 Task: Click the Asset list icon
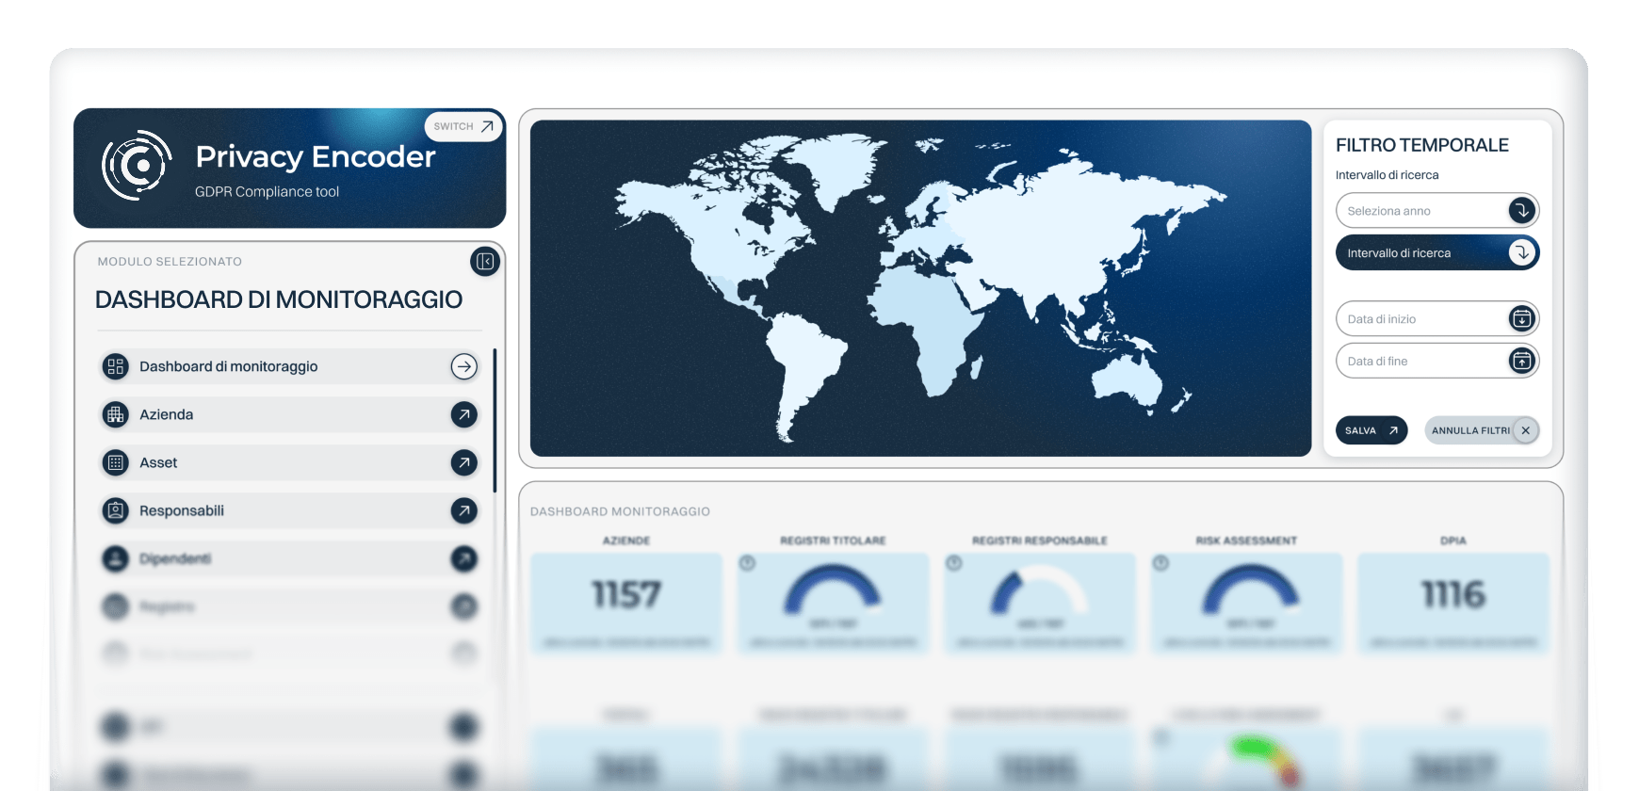click(116, 462)
